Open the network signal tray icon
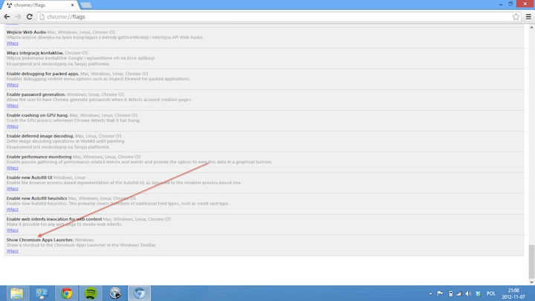This screenshot has height=301, width=535. coord(459,294)
